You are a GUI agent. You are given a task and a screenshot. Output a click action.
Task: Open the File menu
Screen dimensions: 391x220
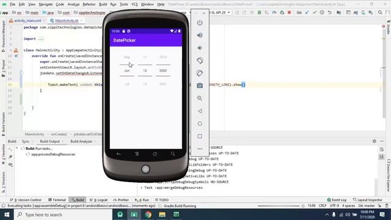[12, 4]
